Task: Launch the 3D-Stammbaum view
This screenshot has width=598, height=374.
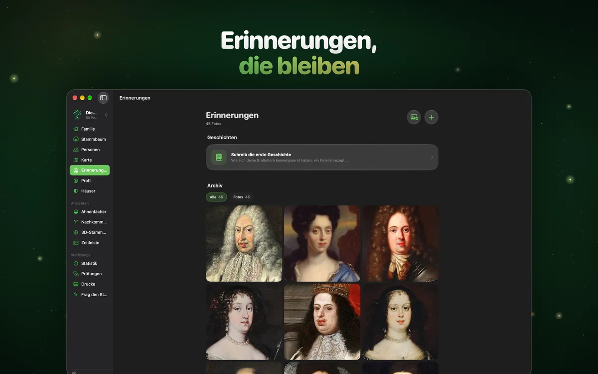Action: coord(90,232)
